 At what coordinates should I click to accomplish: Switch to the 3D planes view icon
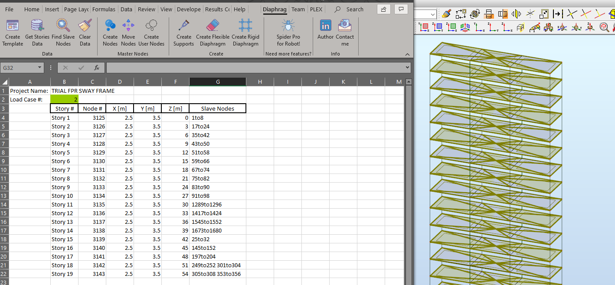coord(465,27)
